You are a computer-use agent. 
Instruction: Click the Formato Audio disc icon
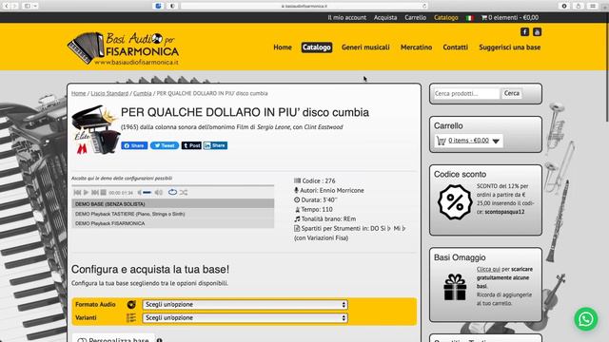point(131,305)
